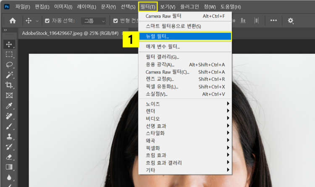Expand the 스타일화 submenu
315x187 pixels.
pos(185,133)
